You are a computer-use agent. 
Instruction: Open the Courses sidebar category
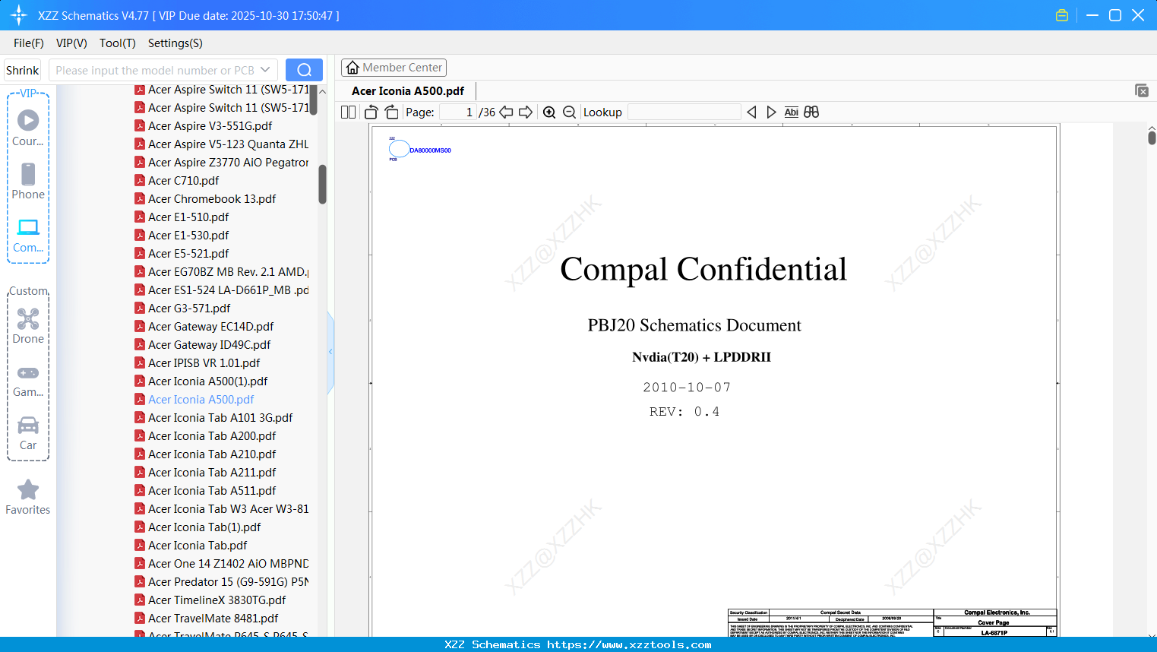click(x=28, y=128)
